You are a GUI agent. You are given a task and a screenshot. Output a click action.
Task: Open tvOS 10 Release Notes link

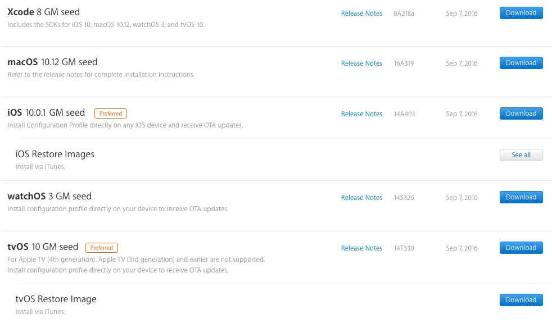tap(361, 248)
